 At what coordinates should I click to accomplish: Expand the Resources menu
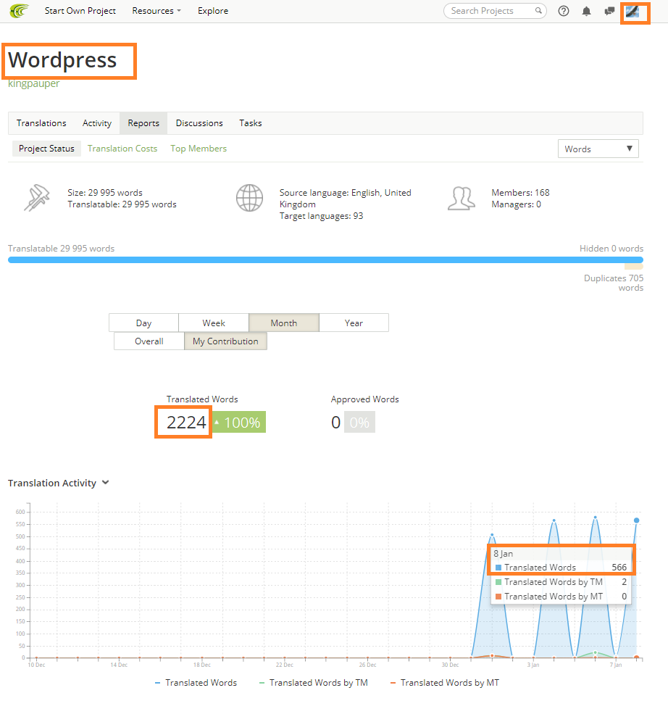pos(156,11)
